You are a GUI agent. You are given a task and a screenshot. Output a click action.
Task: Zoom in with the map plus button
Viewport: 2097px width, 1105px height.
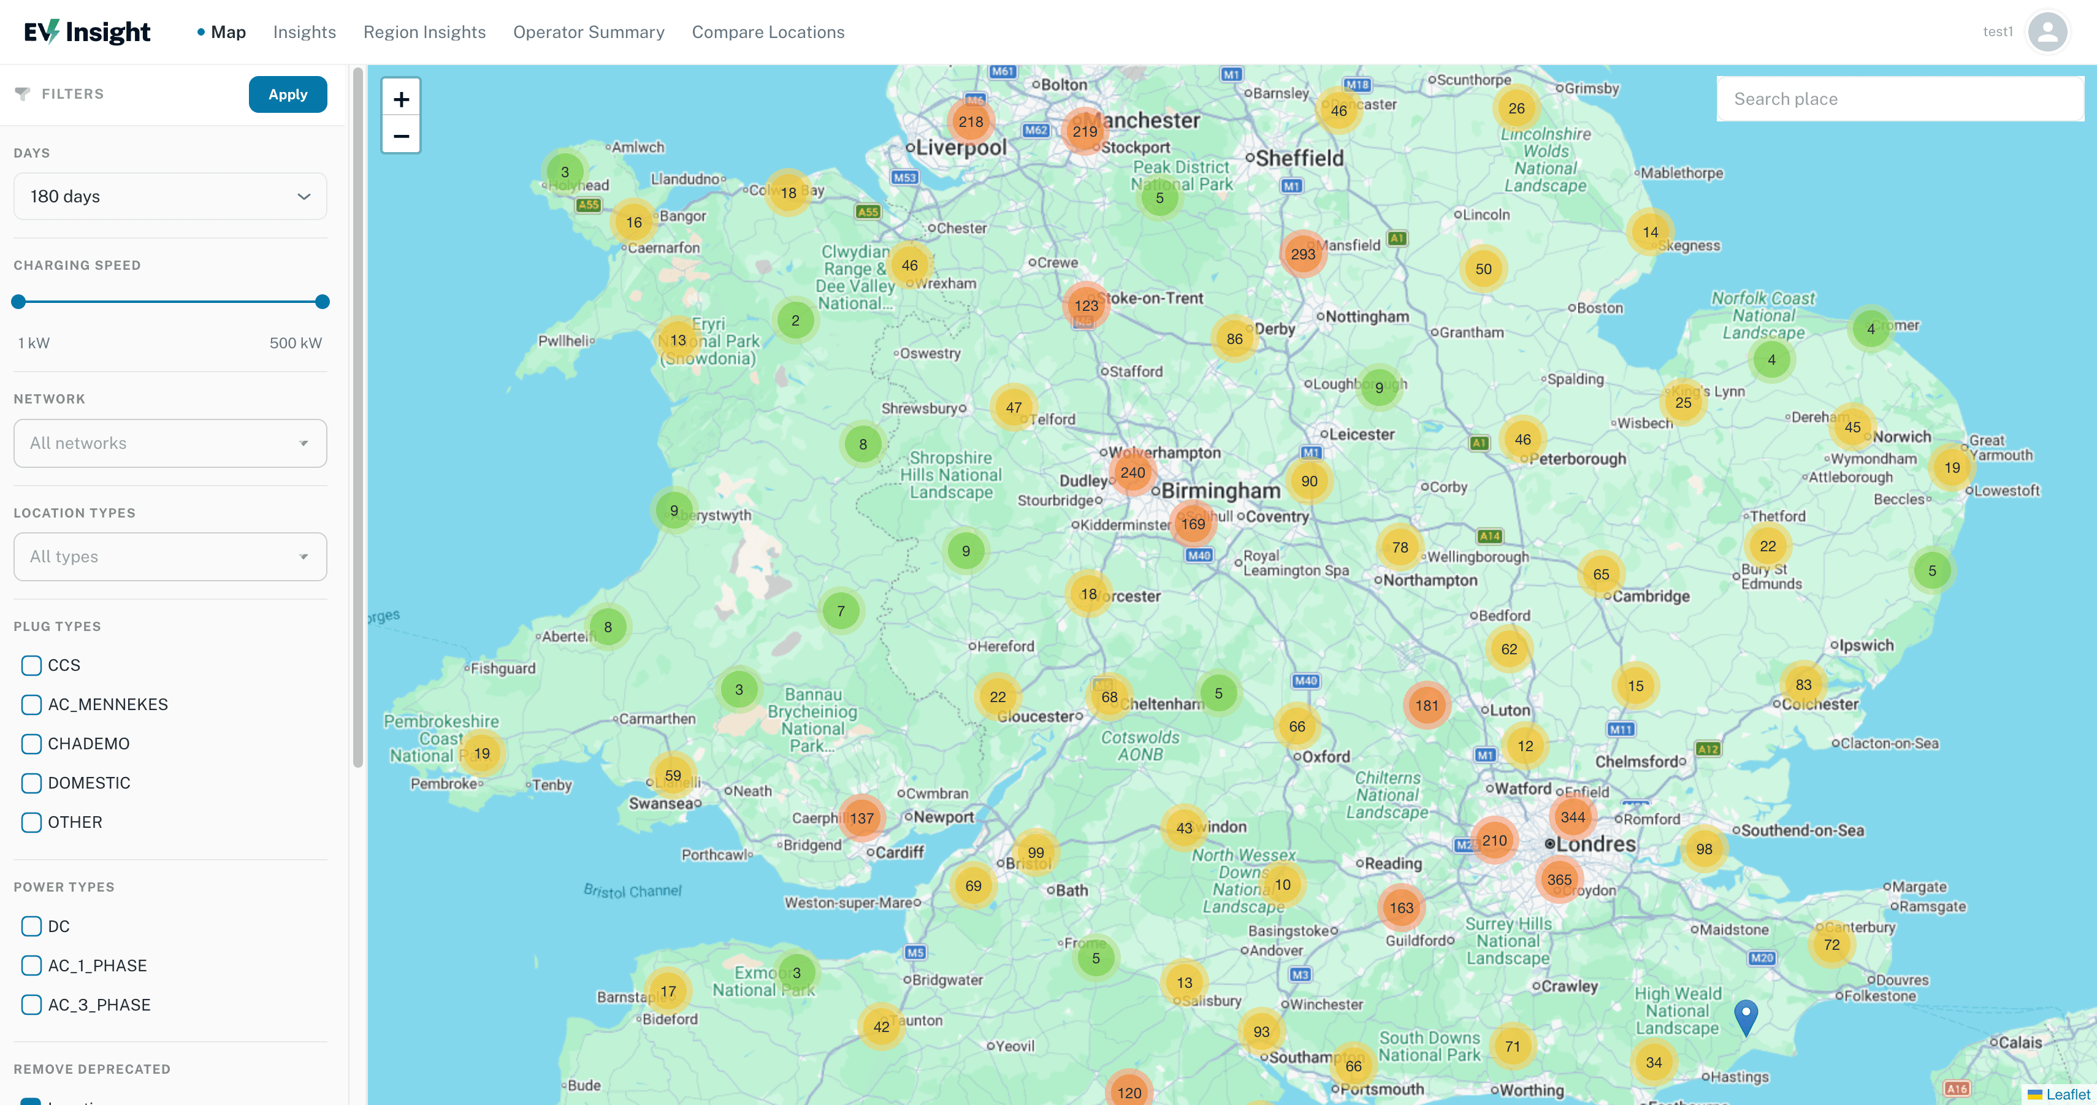[x=400, y=99]
